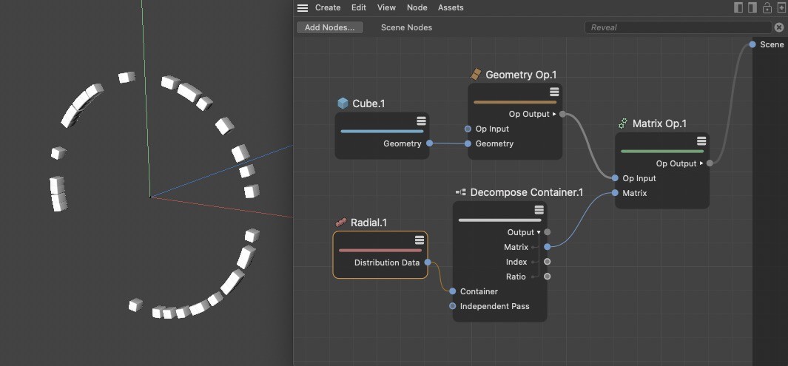Collapse the Decompose Container Output group

539,232
